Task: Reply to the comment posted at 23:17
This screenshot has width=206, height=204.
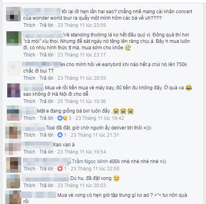Action: tap(46, 55)
